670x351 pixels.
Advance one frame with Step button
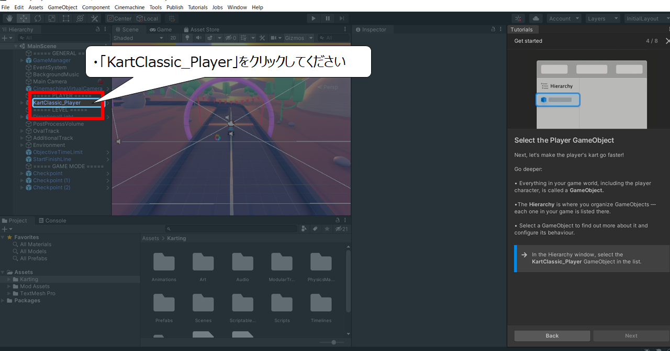click(342, 18)
